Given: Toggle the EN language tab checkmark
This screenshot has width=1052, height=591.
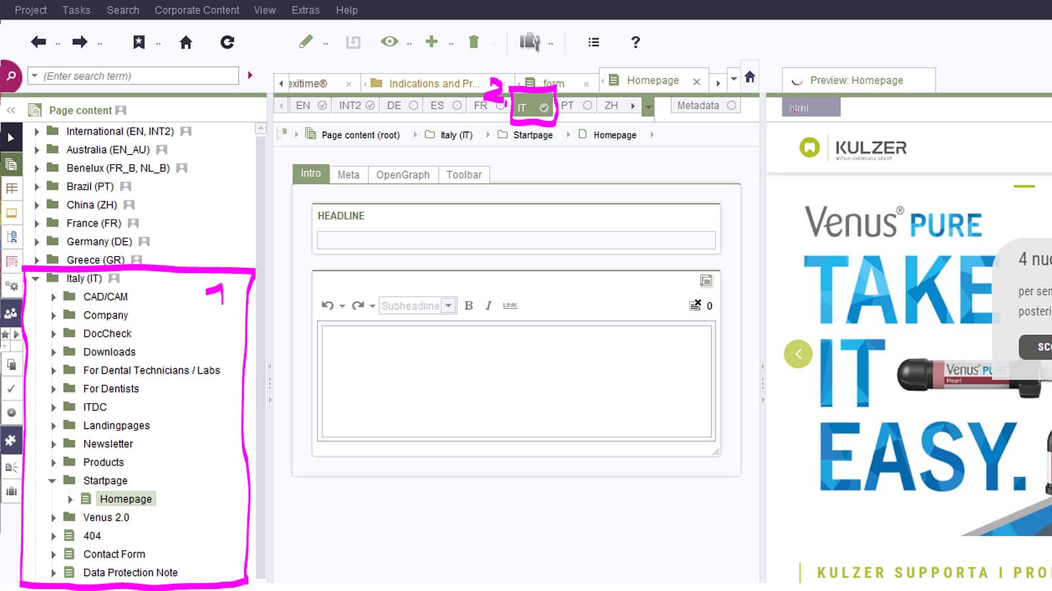Looking at the screenshot, I should point(322,105).
